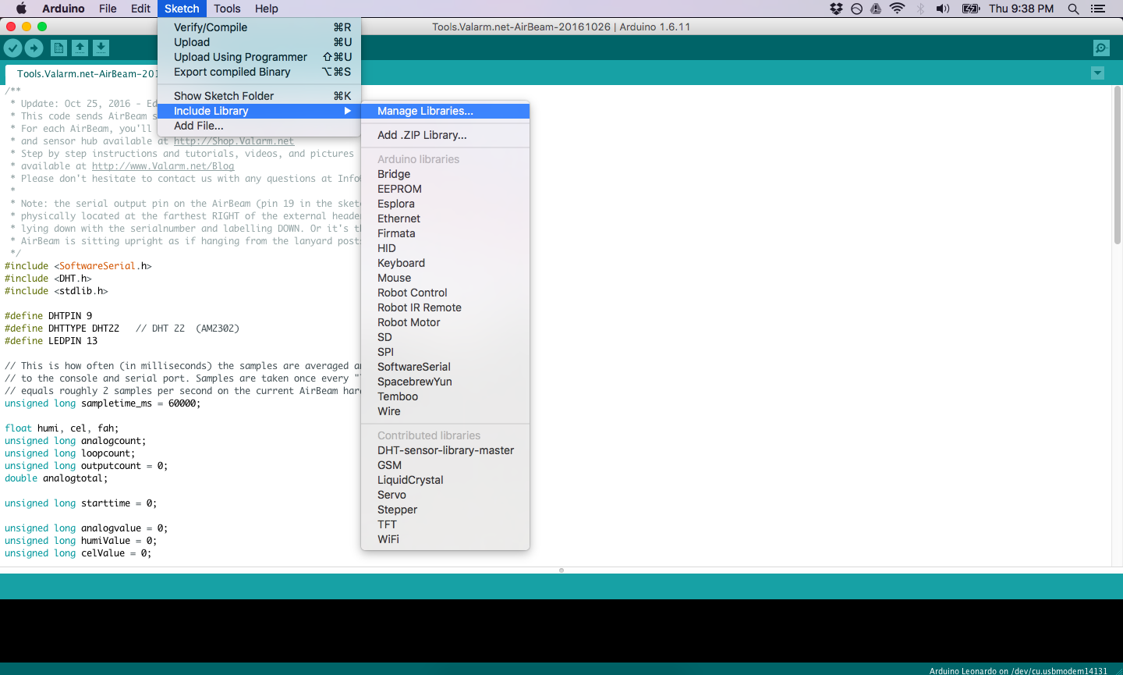Screen dimensions: 1123x675
Task: Click the http://www.Valarm.net/Blog link in code
Action: [x=163, y=166]
